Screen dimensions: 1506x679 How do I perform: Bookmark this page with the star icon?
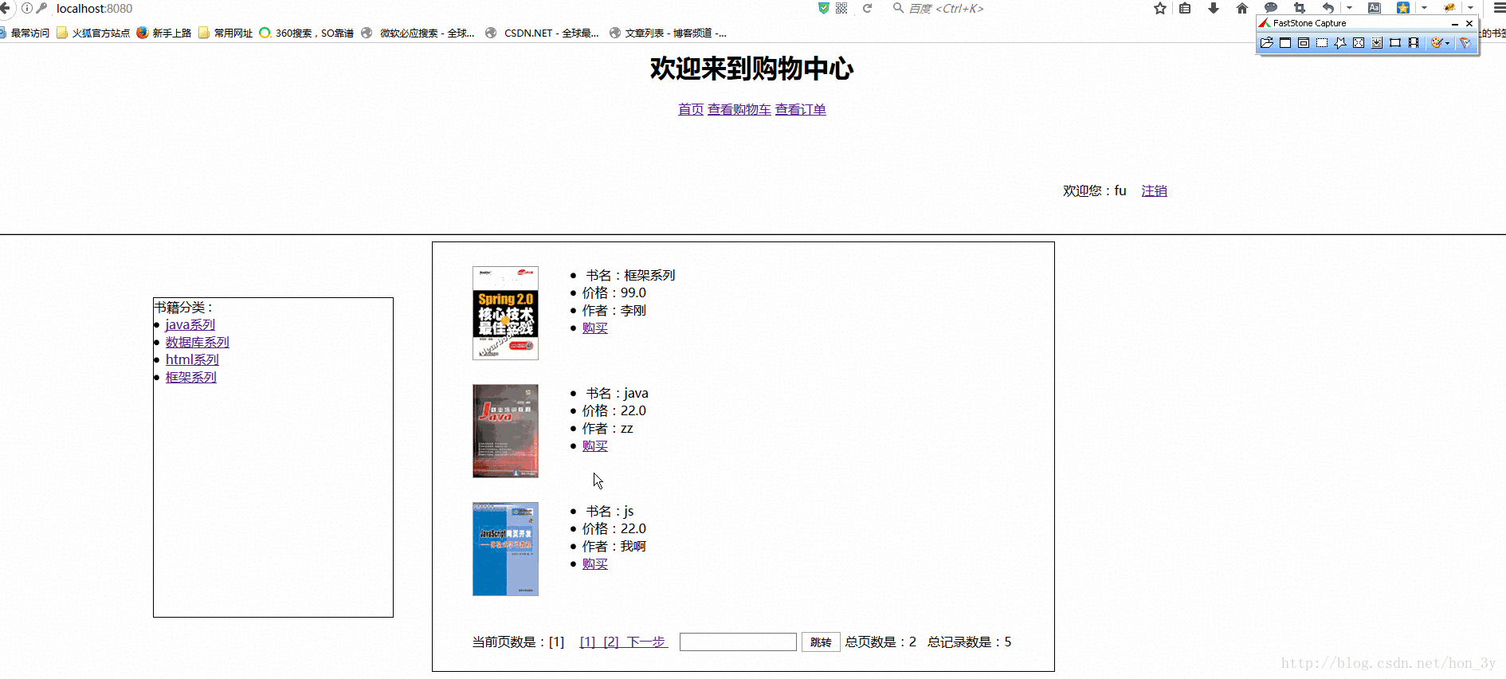1160,8
